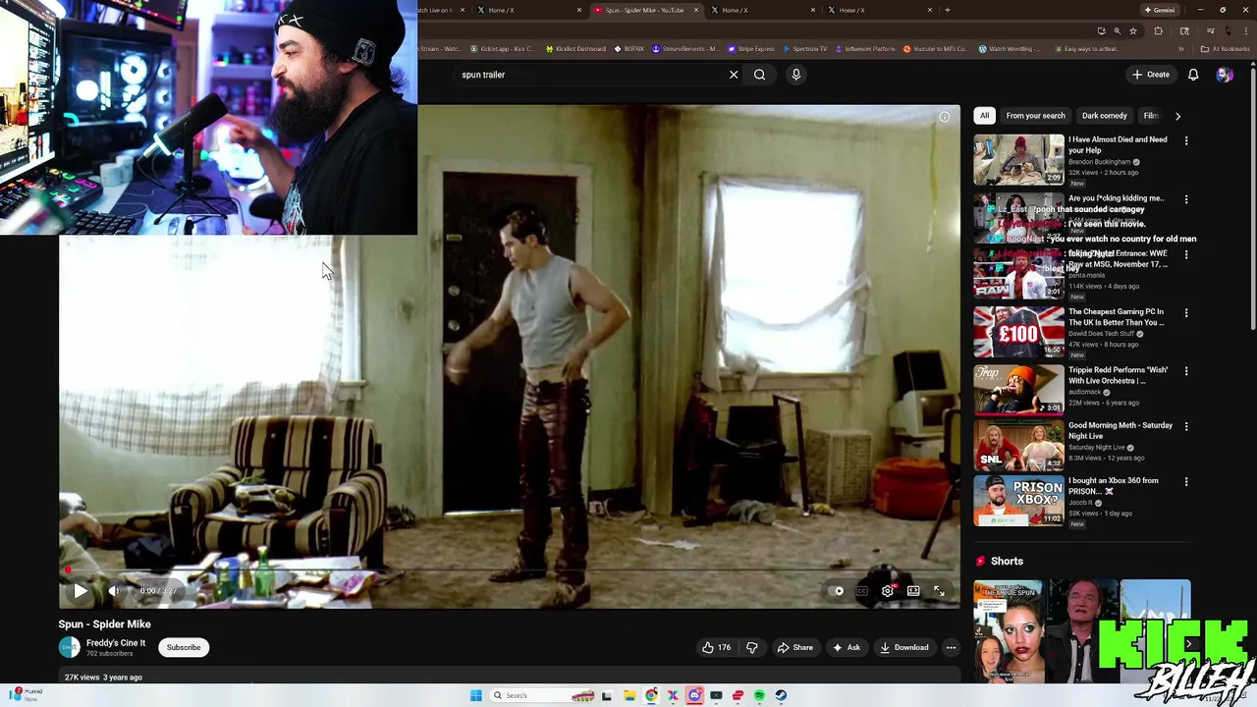This screenshot has height=707, width=1257.
Task: Open options for 'Good Morning Meth' video
Action: [1186, 427]
